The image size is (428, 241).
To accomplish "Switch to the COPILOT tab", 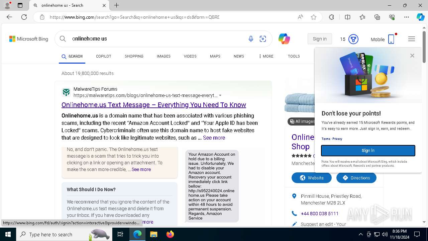I will 103,56.
